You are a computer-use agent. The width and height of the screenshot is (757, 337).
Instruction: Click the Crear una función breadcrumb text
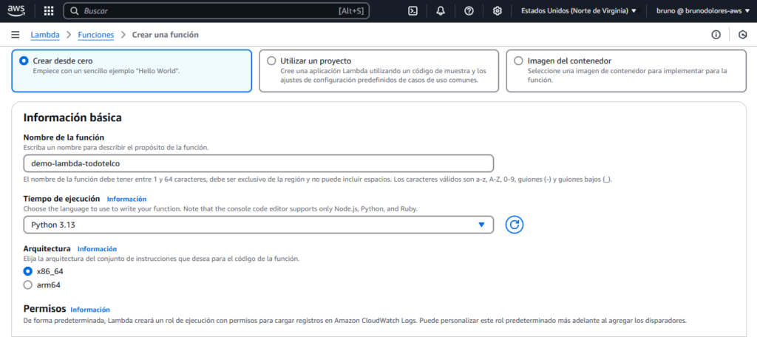tap(165, 35)
